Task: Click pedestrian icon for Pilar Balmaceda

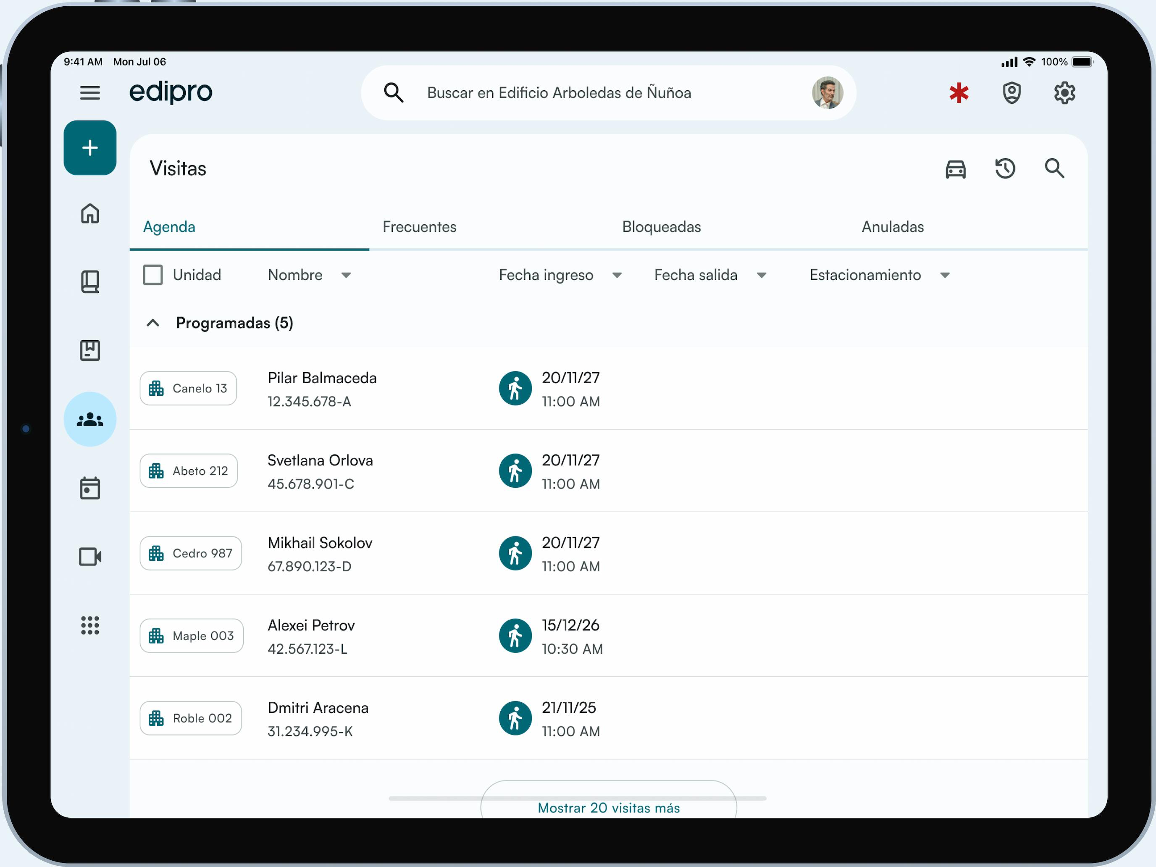Action: (515, 388)
